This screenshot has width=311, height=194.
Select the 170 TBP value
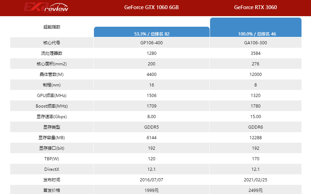tap(255, 159)
